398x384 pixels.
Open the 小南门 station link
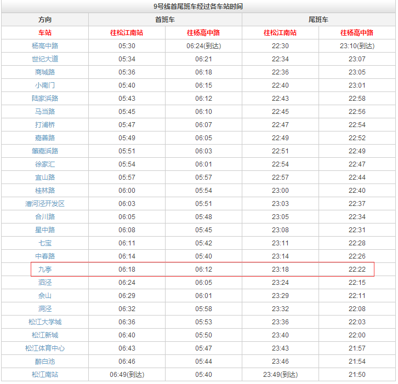(x=45, y=85)
